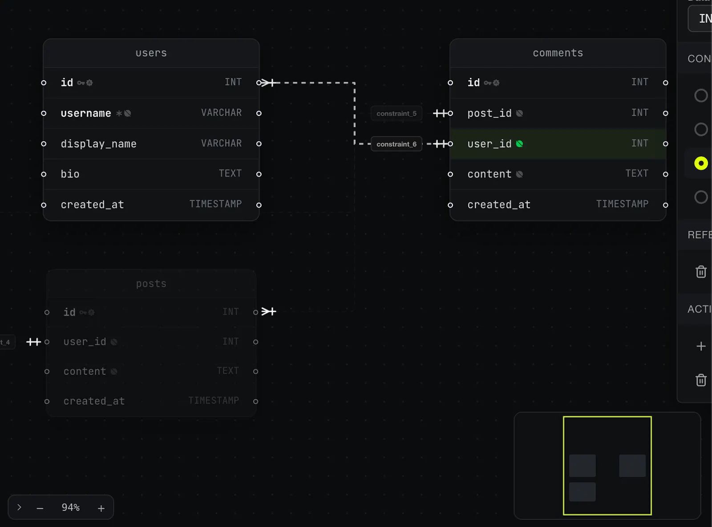The image size is (712, 527).
Task: Click the not-null icon beside comments post_id
Action: click(519, 113)
